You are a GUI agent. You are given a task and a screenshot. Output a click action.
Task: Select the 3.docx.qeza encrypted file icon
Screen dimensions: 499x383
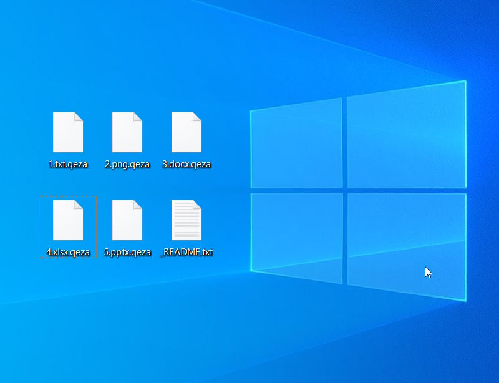pos(186,132)
